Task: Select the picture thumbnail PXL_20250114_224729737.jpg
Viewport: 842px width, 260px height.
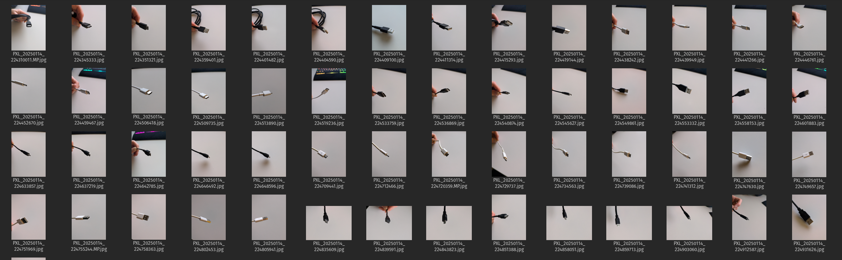Action: [509, 154]
